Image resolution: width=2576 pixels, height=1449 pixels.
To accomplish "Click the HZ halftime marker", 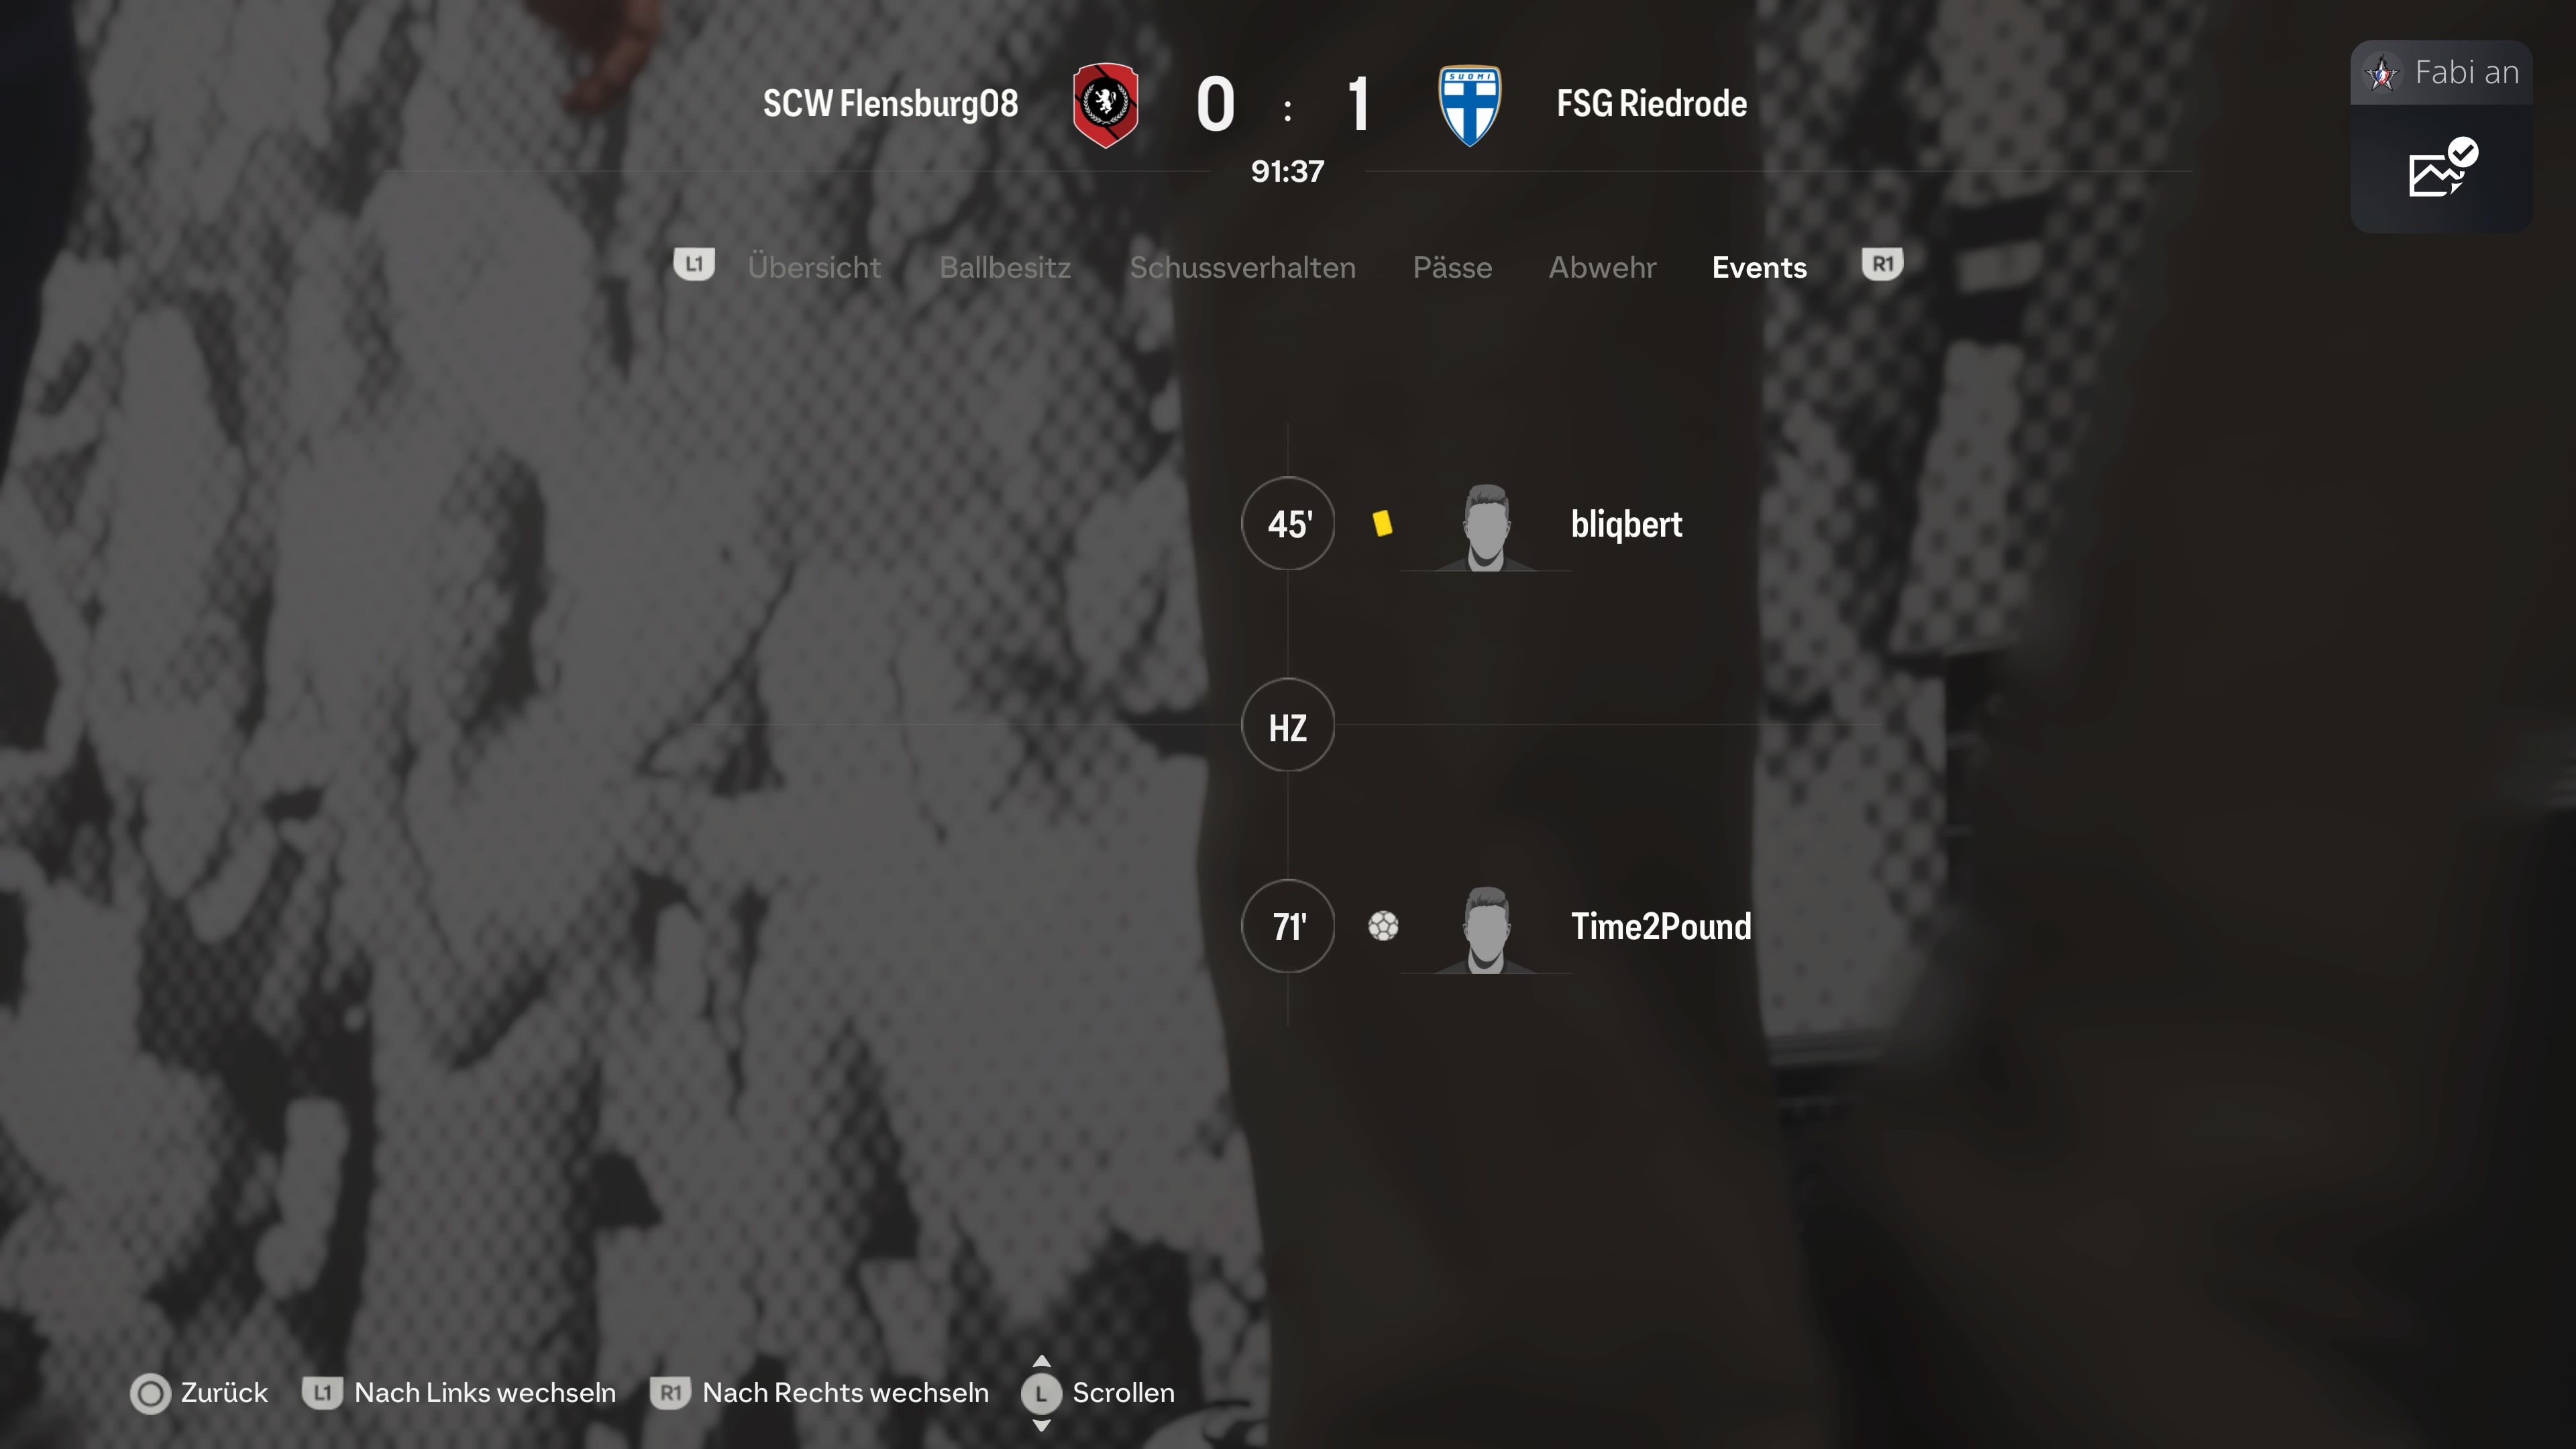I will tap(1288, 725).
